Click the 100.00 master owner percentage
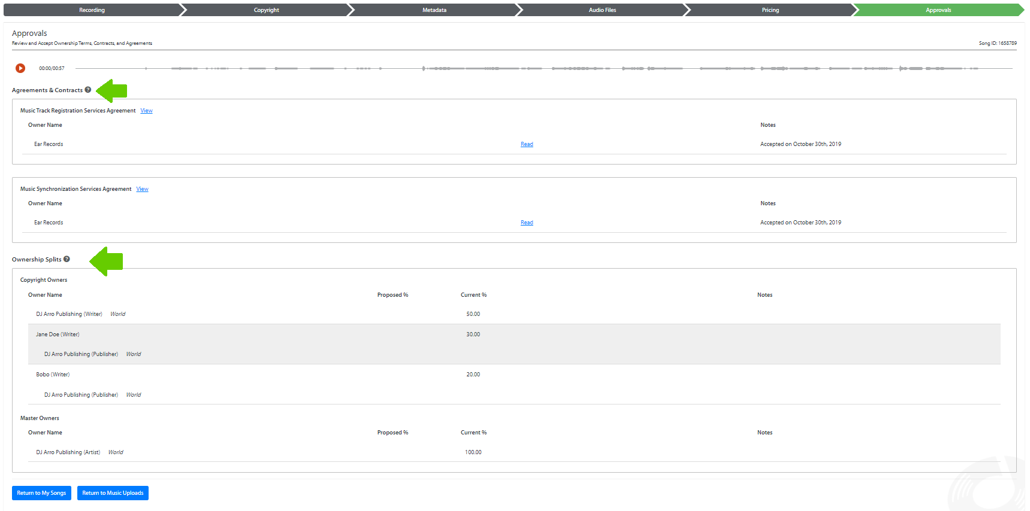 (x=473, y=452)
